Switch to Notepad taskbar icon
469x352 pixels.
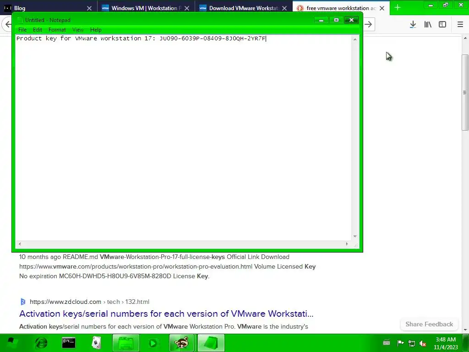point(211,343)
